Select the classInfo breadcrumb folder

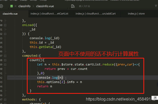(x=24, y=6)
